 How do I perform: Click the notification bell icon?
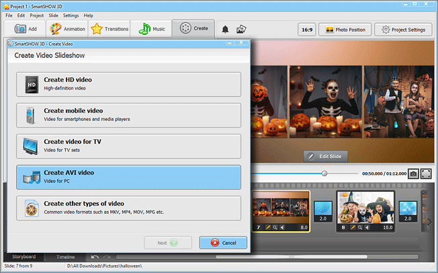tap(225, 30)
